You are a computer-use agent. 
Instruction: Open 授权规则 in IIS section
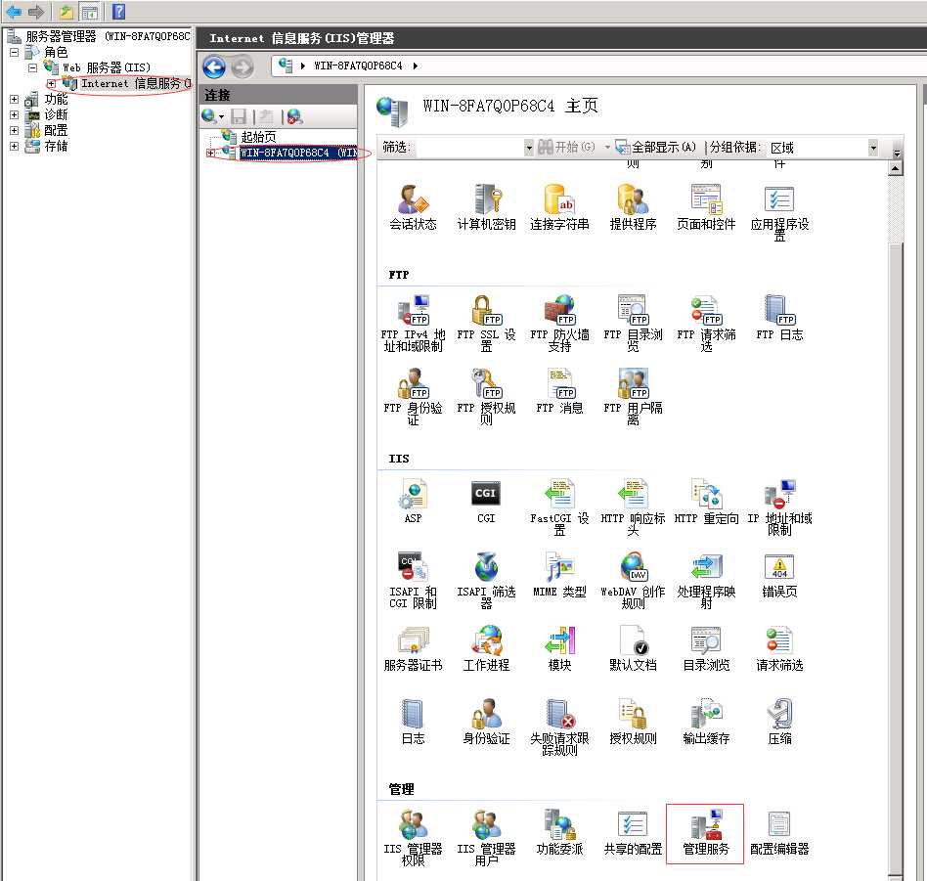633,722
